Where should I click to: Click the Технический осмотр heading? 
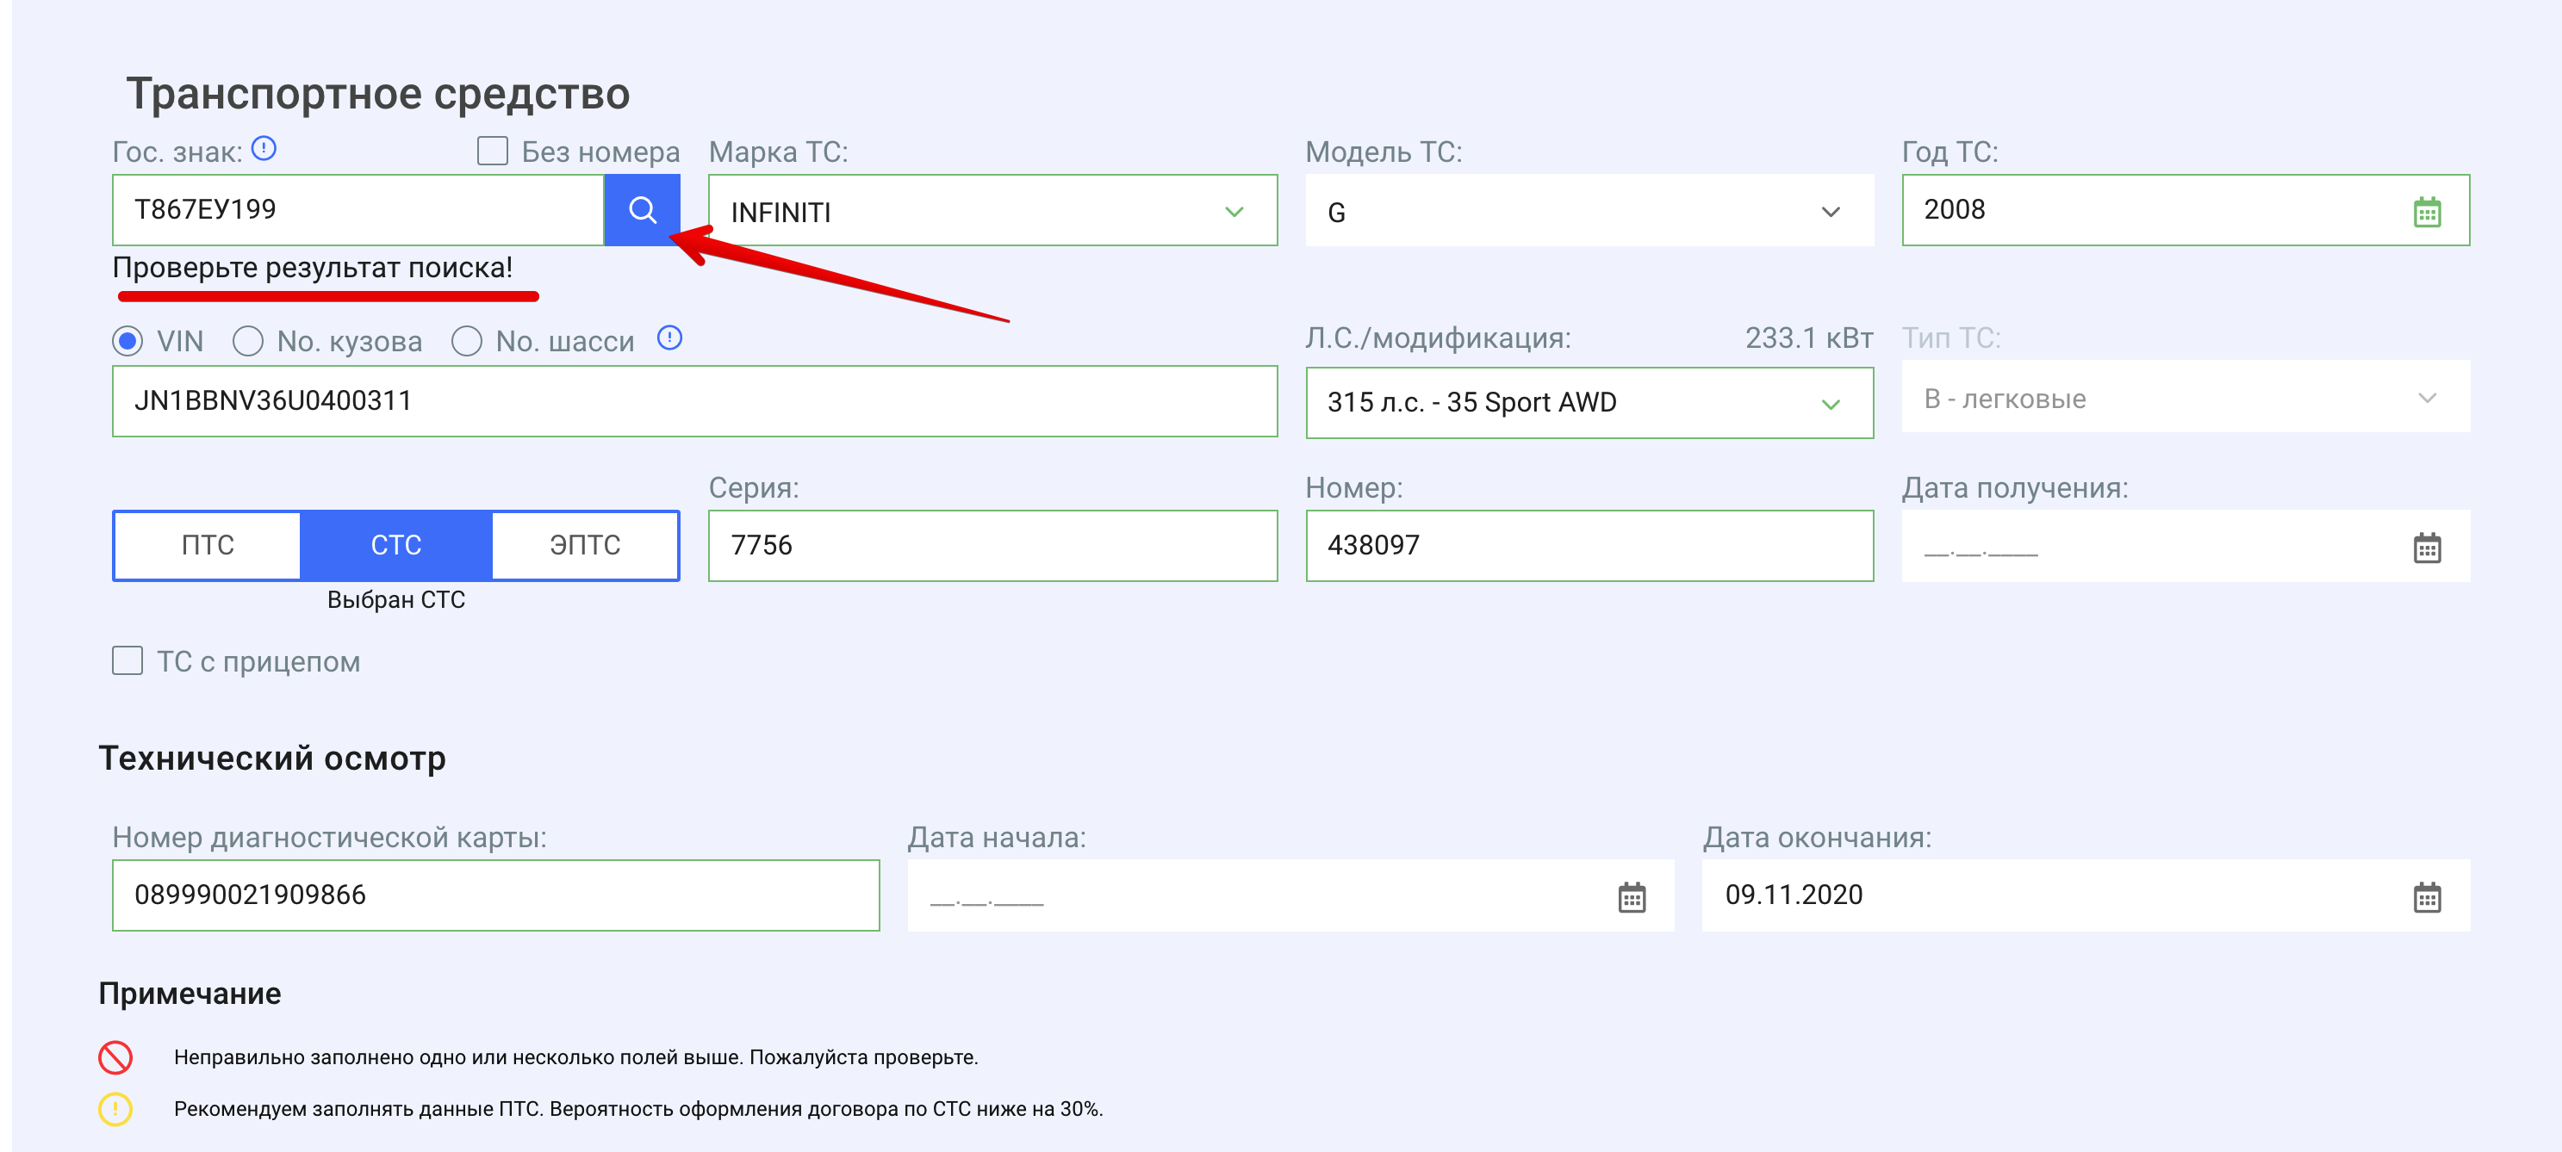pos(271,759)
